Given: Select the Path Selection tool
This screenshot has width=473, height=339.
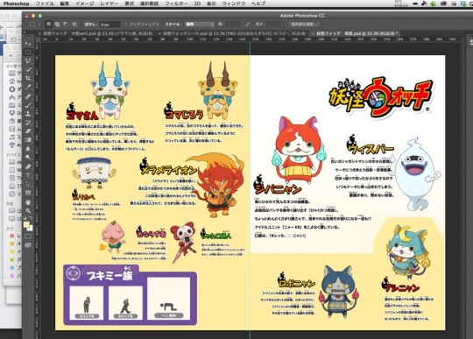Looking at the screenshot, I should coord(28,184).
